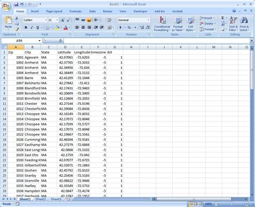
Task: Customize Quick Access Toolbar dropdown arrow
Action: click(x=40, y=4)
